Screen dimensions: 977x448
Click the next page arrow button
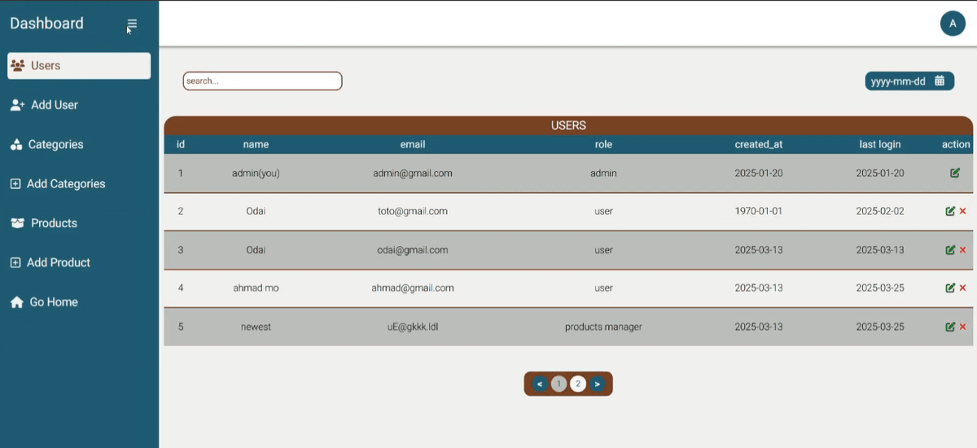pyautogui.click(x=598, y=384)
